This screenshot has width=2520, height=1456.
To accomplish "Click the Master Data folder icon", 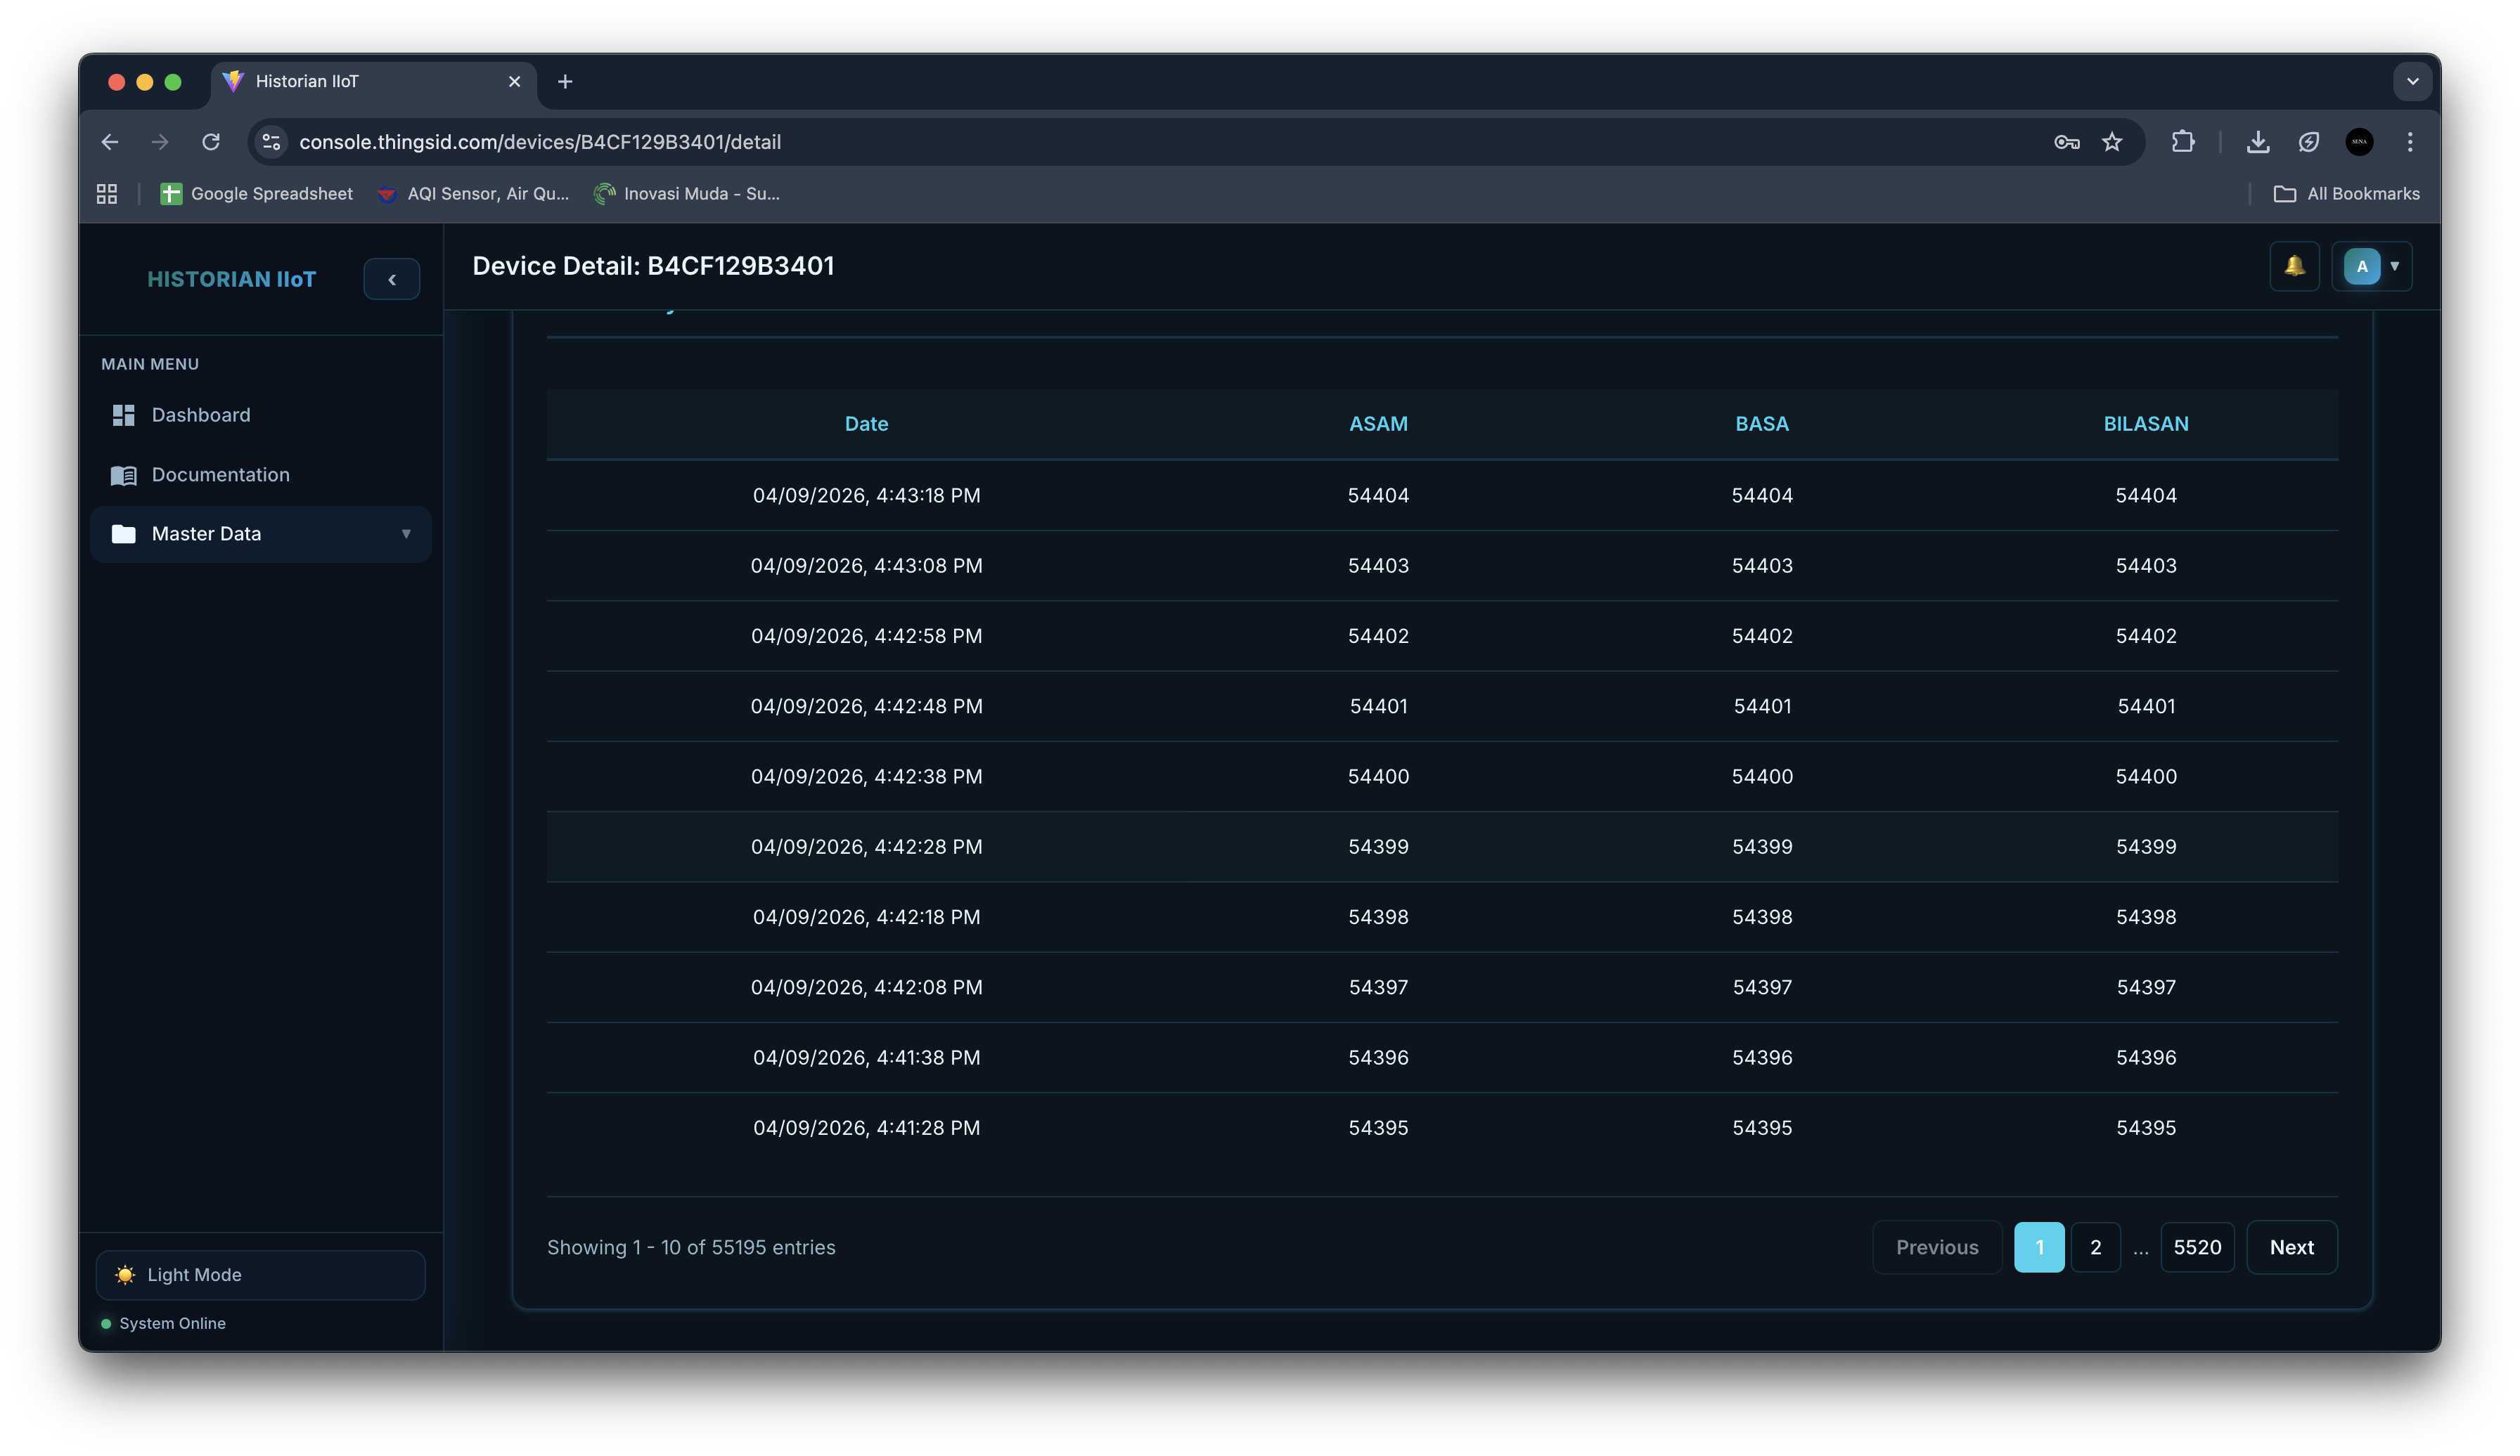I will click(x=124, y=533).
